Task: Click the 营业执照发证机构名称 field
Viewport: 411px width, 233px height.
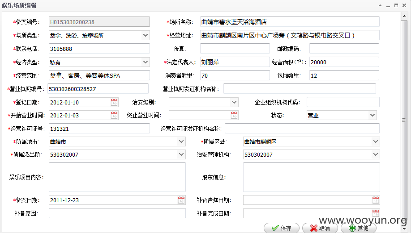Action: click(300, 89)
